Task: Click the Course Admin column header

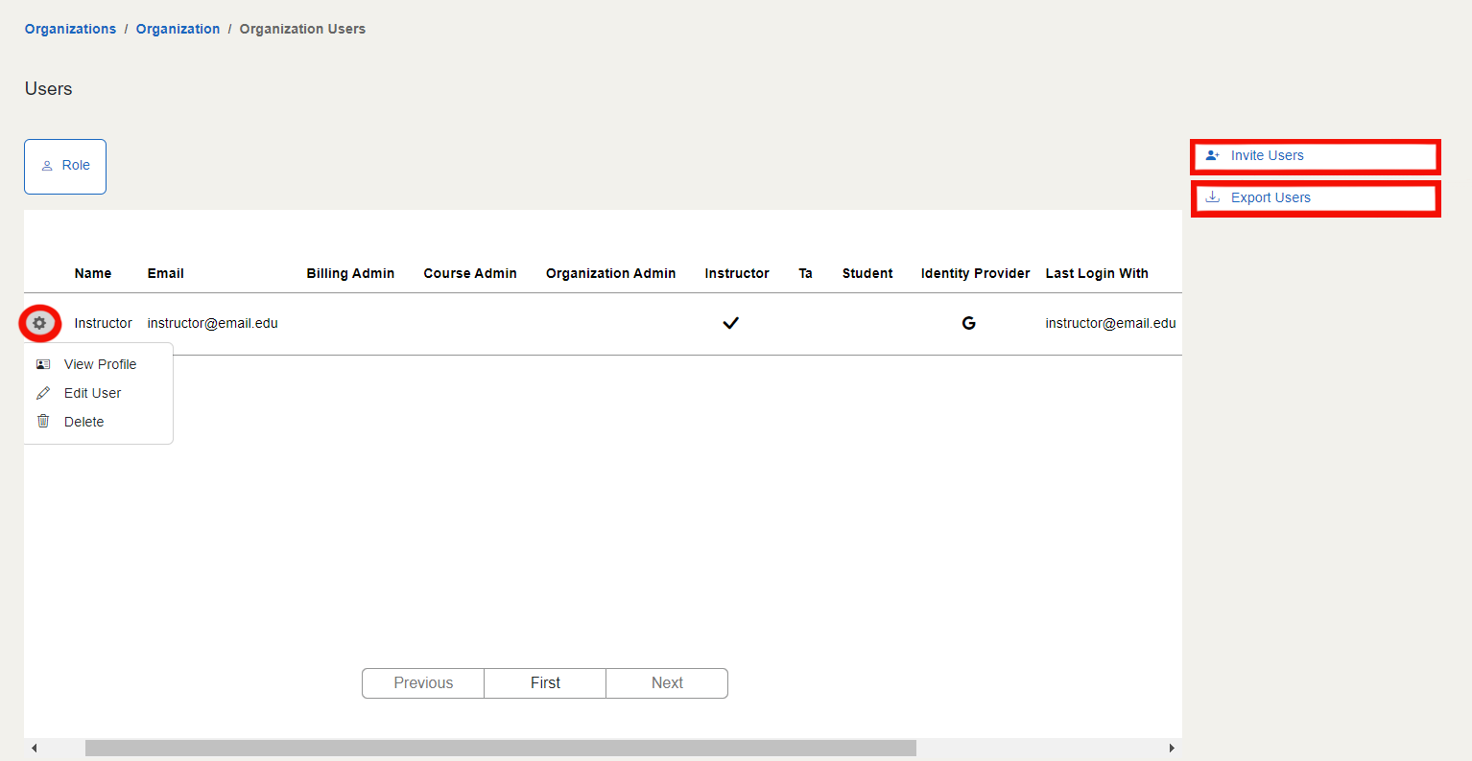Action: click(x=470, y=273)
